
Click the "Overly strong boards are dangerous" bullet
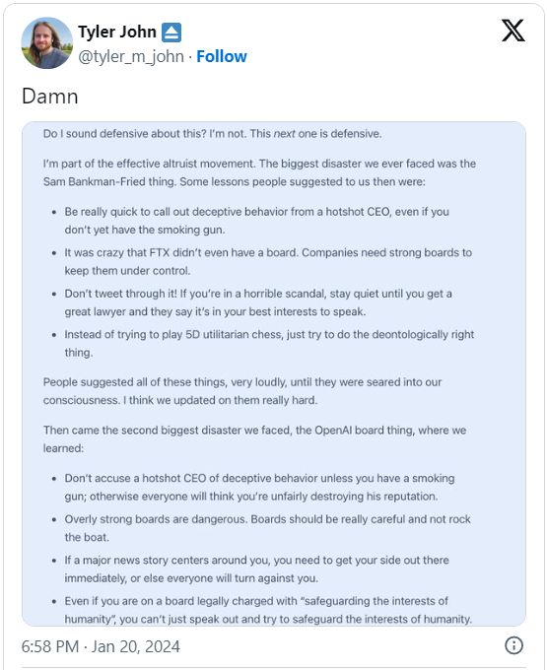pos(267,528)
